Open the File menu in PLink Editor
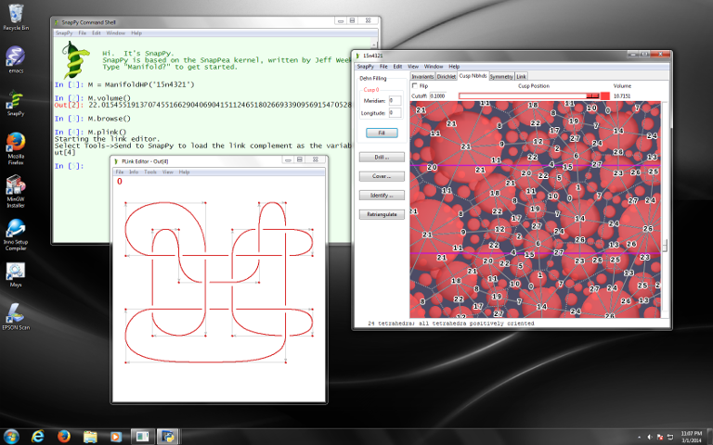Screen dimensions: 713x445 point(120,172)
